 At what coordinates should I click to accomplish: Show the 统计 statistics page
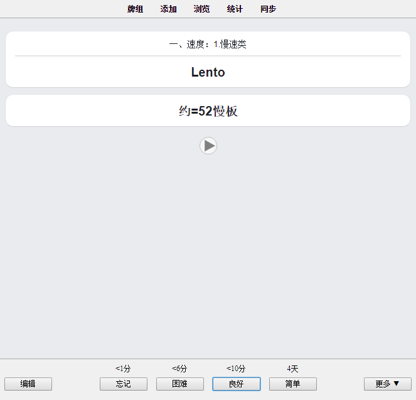pyautogui.click(x=235, y=9)
